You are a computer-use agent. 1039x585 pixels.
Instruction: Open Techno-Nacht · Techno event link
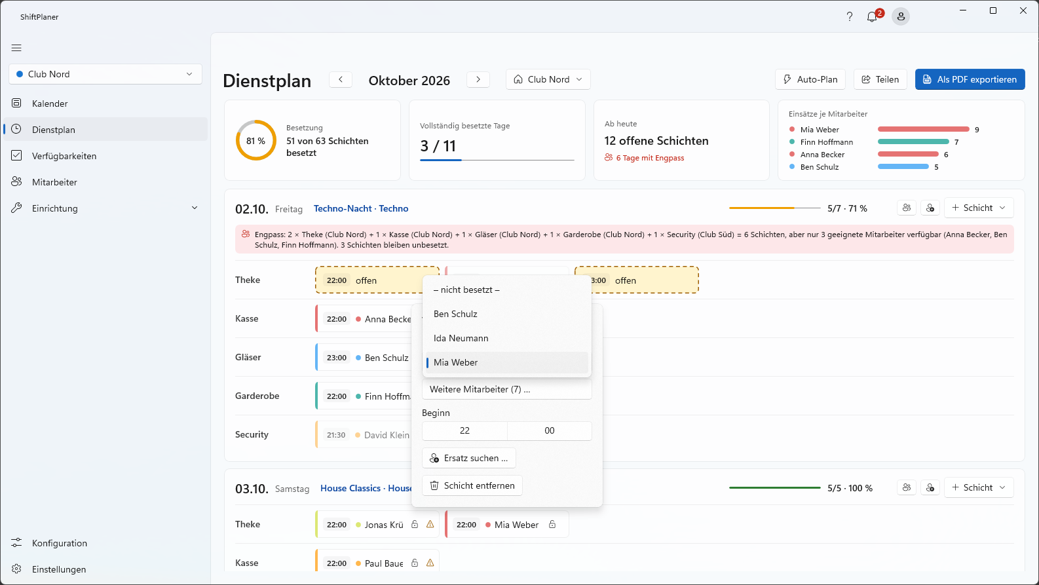pos(361,208)
